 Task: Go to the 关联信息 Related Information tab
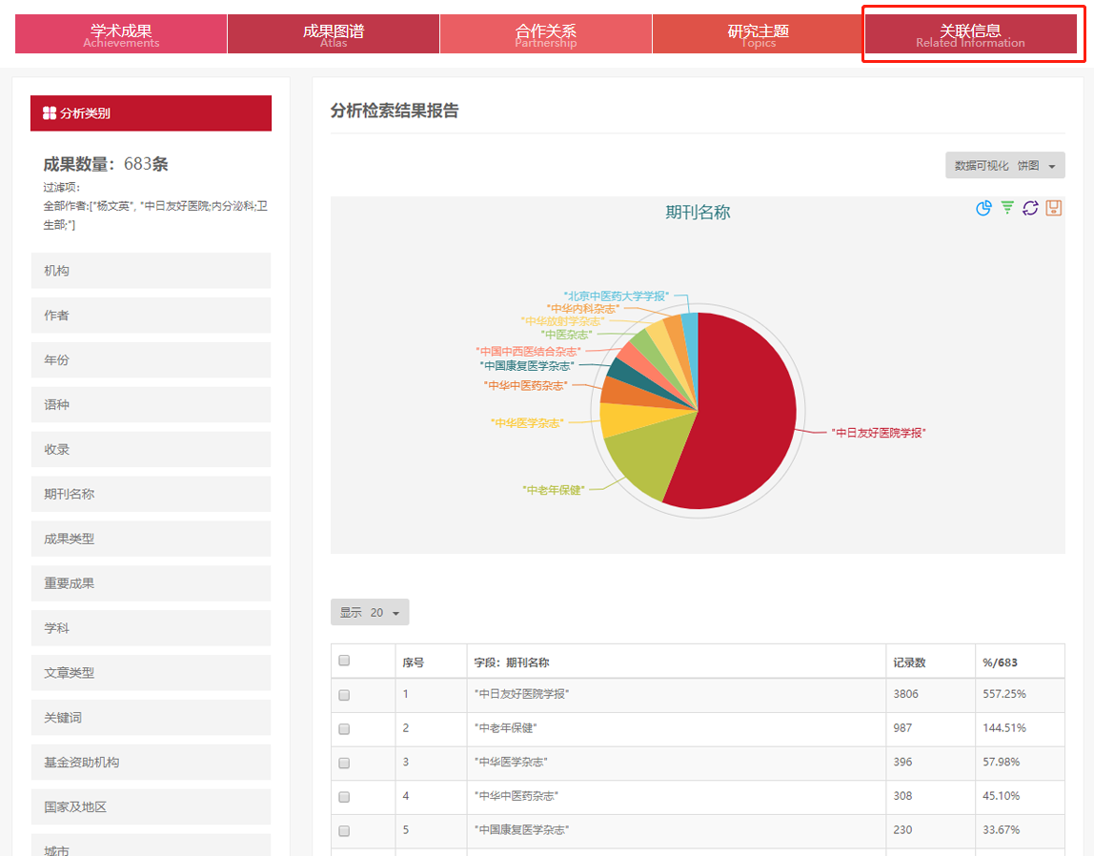tap(970, 35)
